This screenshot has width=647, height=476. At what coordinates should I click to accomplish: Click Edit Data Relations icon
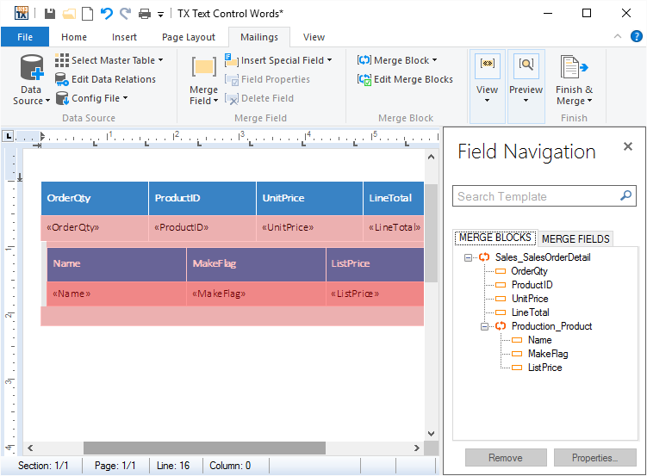[63, 79]
